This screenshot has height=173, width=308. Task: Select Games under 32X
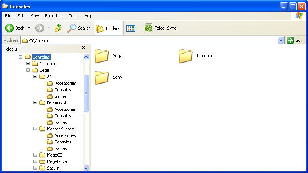click(60, 96)
